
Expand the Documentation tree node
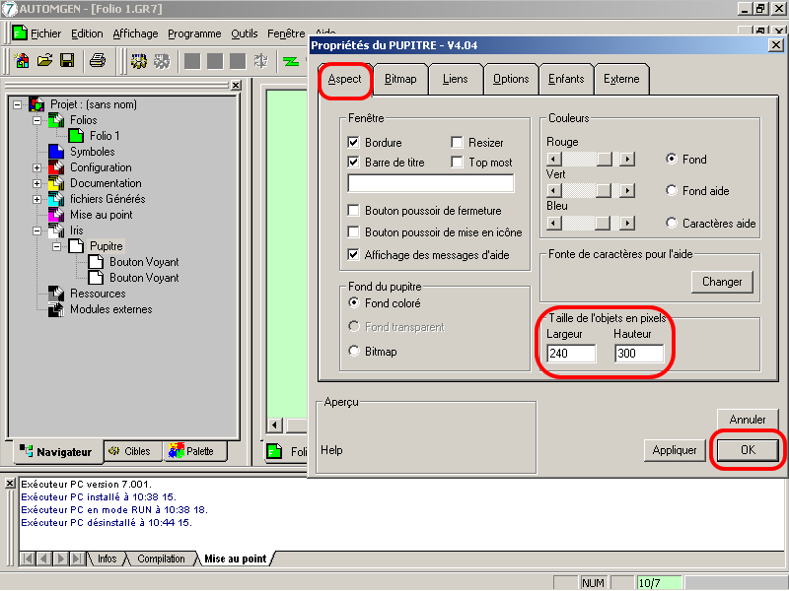pyautogui.click(x=37, y=183)
